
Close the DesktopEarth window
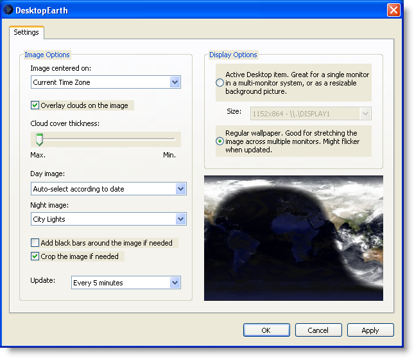pyautogui.click(x=393, y=10)
